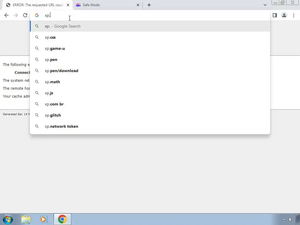The width and height of the screenshot is (300, 225).
Task: Close the ERROR tab
Action: 68,5
